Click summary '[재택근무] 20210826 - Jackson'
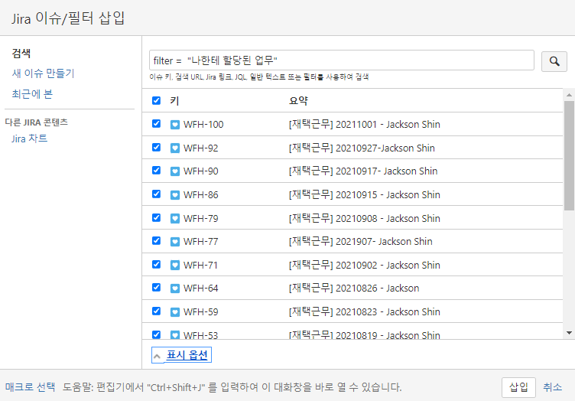Image resolution: width=575 pixels, height=401 pixels. [x=354, y=288]
